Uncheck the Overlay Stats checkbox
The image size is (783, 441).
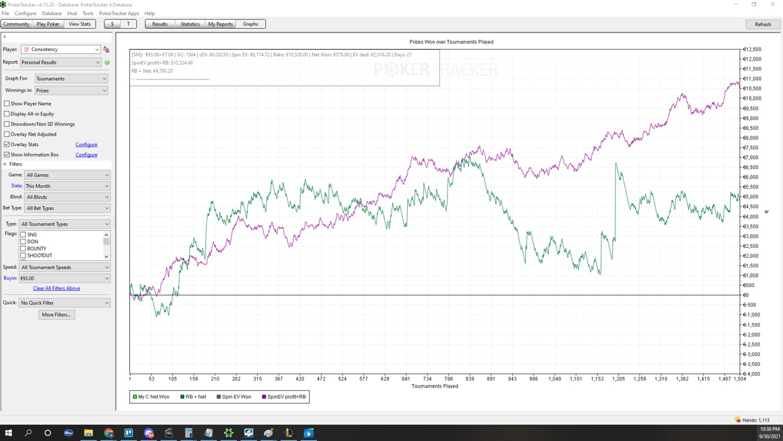point(7,144)
